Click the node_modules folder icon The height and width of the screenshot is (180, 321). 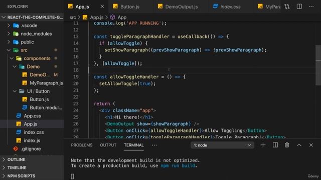point(16,33)
